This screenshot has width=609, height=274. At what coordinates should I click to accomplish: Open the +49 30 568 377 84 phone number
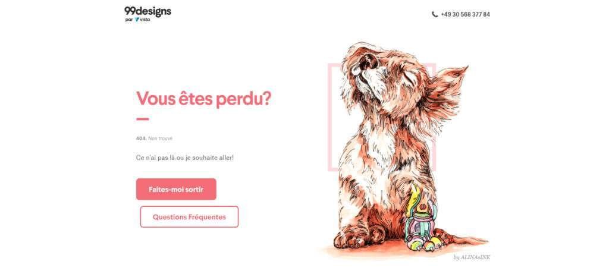[465, 14]
